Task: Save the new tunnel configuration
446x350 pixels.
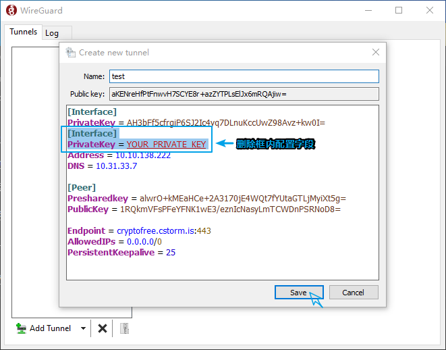Action: [299, 293]
